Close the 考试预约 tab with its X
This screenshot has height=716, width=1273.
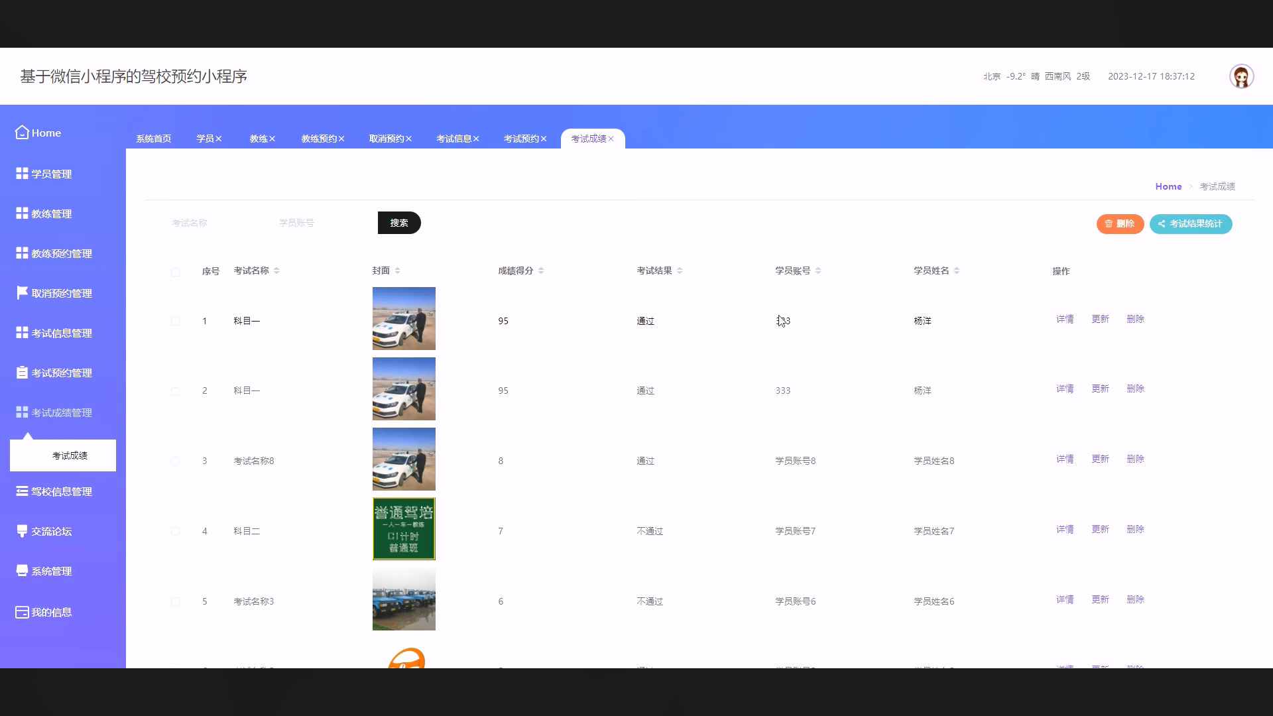[x=544, y=139]
